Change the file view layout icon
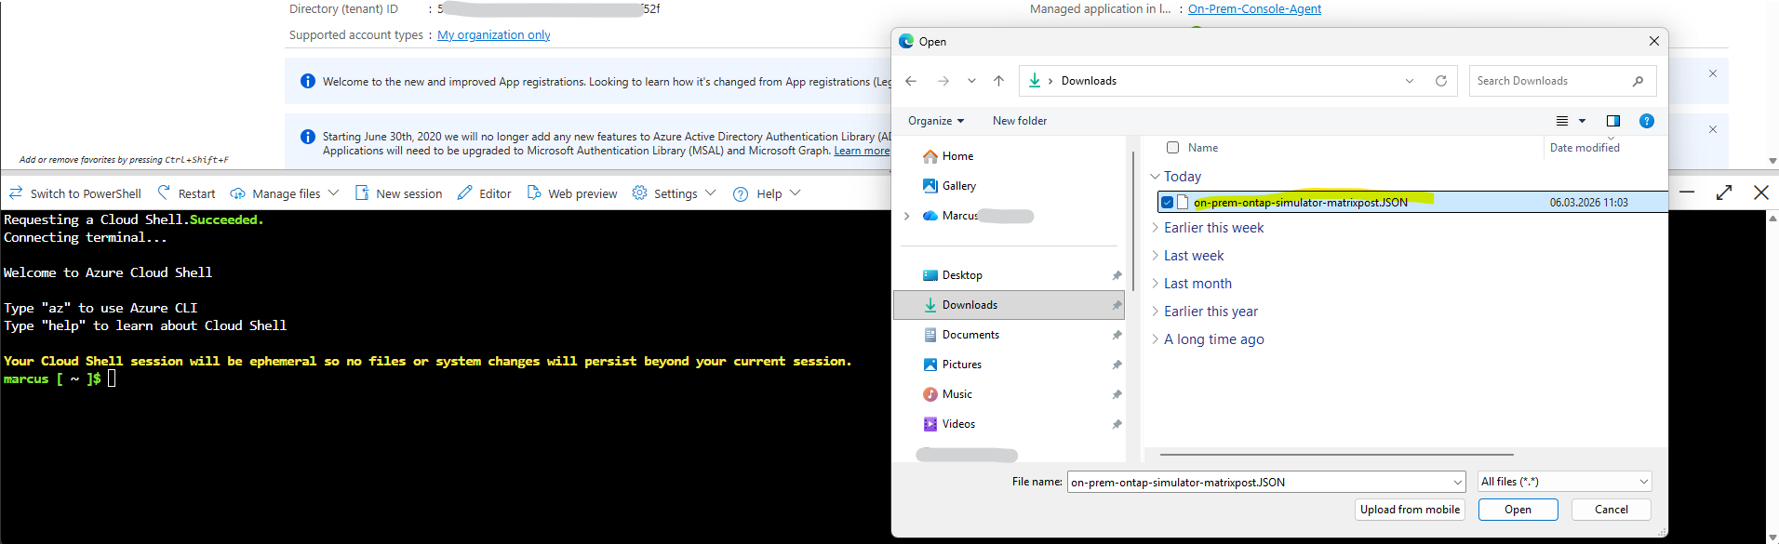This screenshot has width=1779, height=544. click(x=1562, y=121)
